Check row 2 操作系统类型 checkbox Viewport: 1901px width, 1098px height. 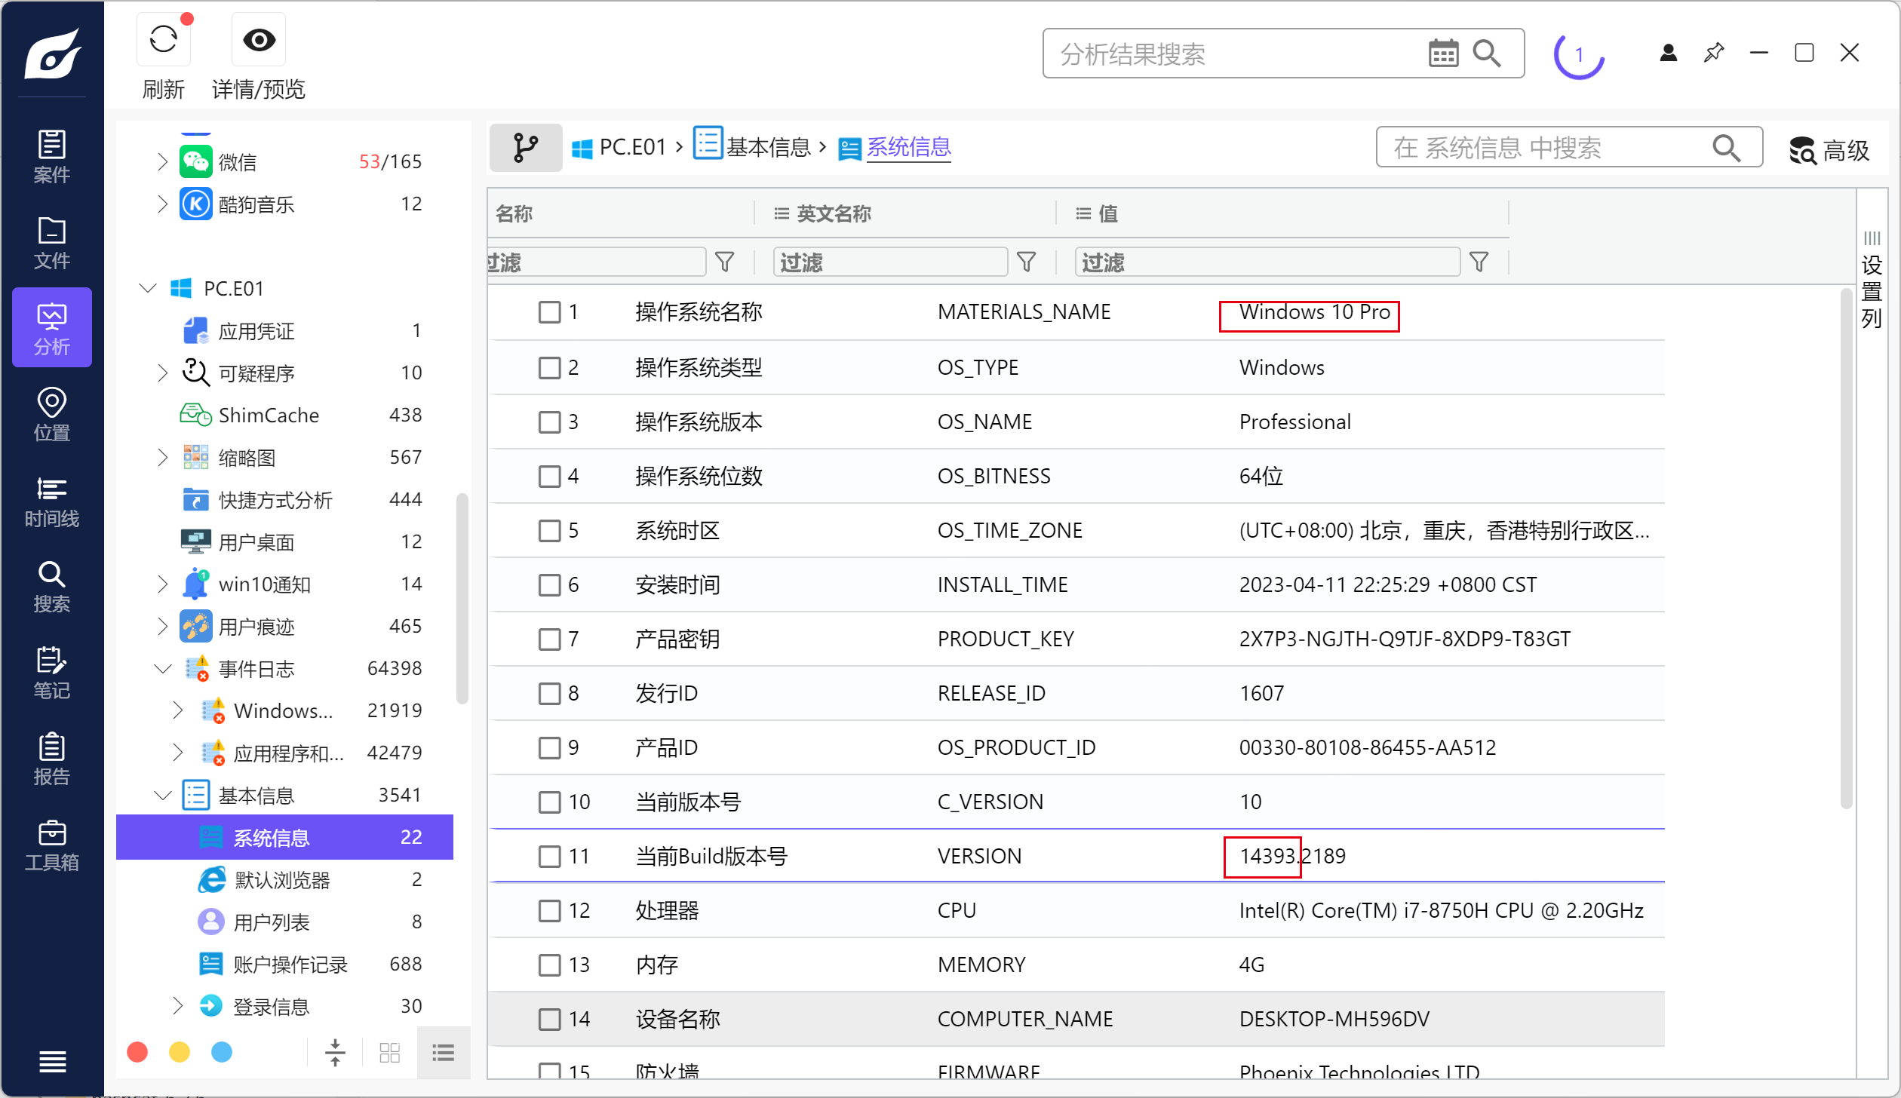[x=550, y=367]
